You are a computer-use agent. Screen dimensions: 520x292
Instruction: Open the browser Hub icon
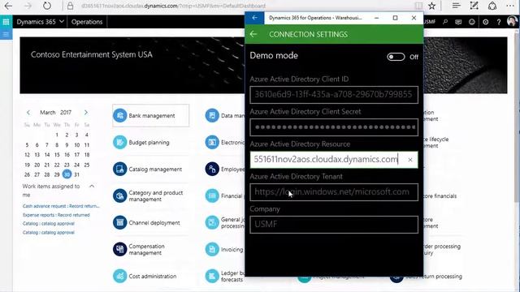coord(457,6)
